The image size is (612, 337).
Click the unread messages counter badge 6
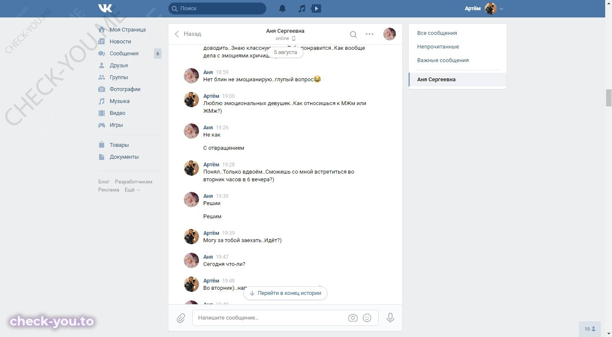(x=158, y=54)
